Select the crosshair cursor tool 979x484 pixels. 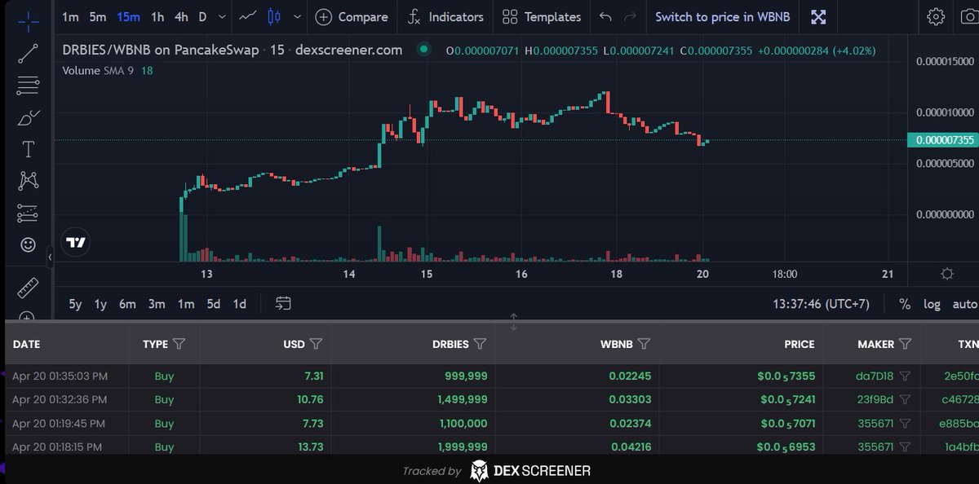[x=28, y=21]
